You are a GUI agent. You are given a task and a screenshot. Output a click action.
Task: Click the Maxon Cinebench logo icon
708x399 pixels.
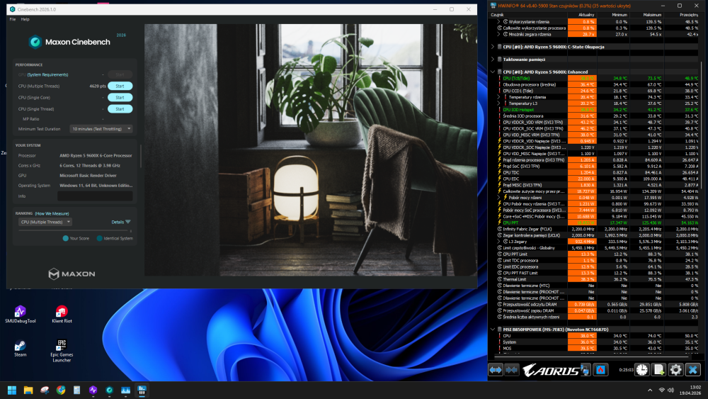[x=35, y=42]
